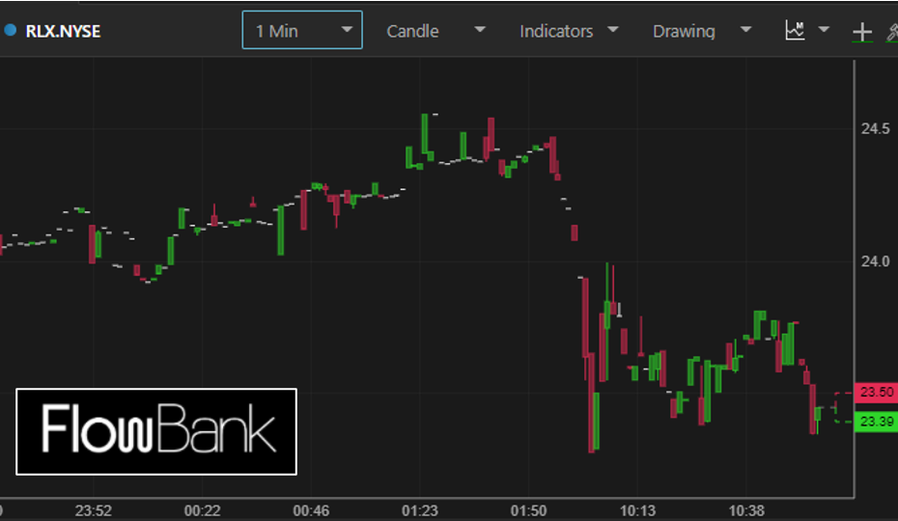Viewport: 898px width, 521px height.
Task: Open the chart template icon in toolbar
Action: click(x=795, y=31)
